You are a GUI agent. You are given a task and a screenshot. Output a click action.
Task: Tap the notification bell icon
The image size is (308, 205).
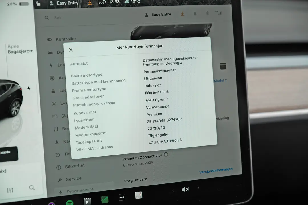click(x=195, y=14)
